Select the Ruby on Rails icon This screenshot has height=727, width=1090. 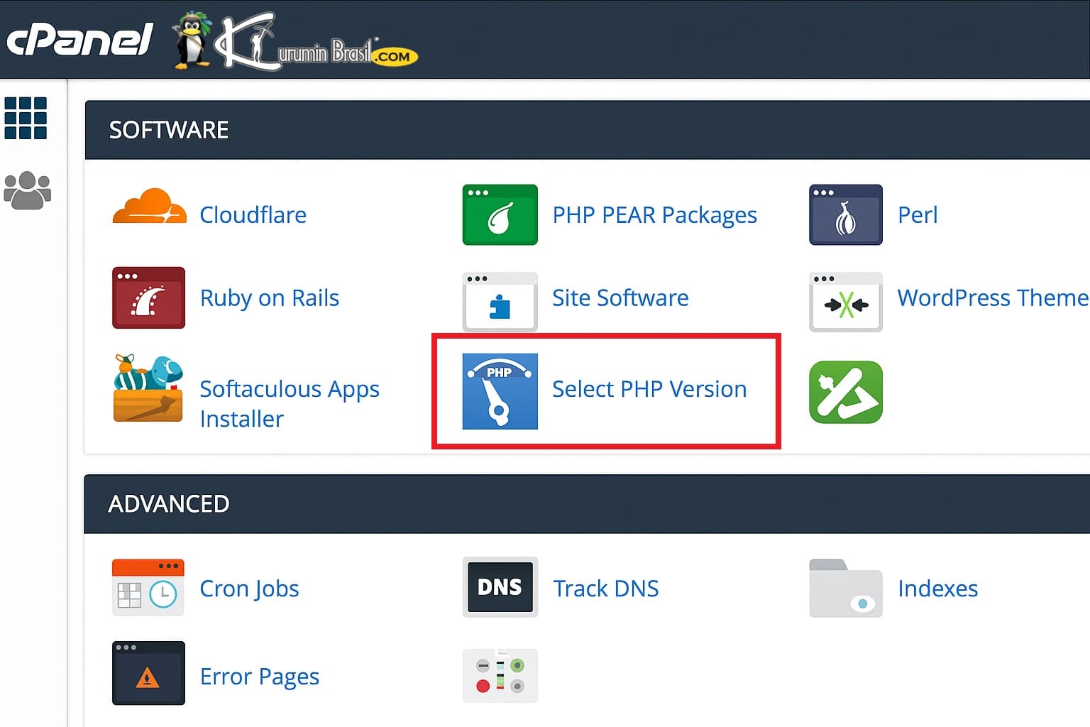tap(148, 298)
